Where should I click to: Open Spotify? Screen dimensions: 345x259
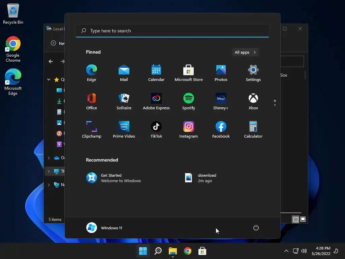click(189, 102)
